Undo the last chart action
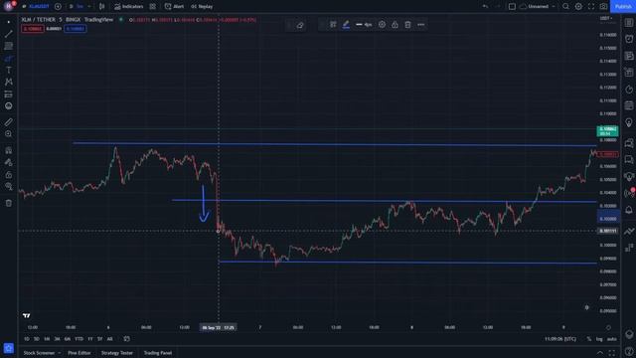636x358 pixels. (485, 7)
